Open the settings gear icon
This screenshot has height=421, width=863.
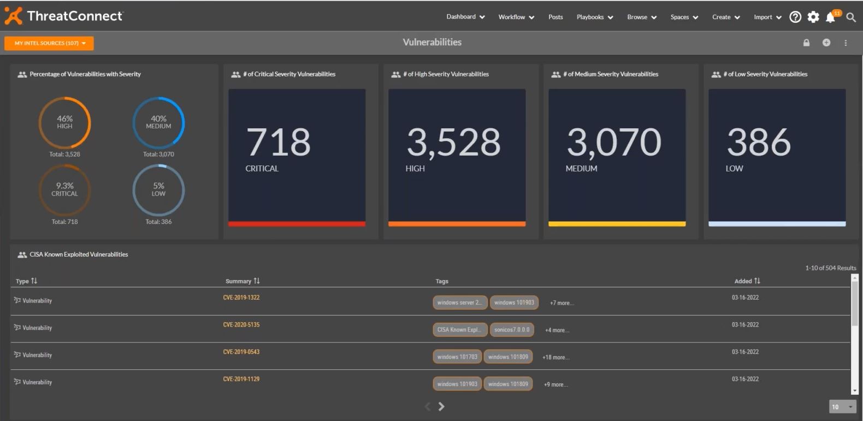[813, 17]
